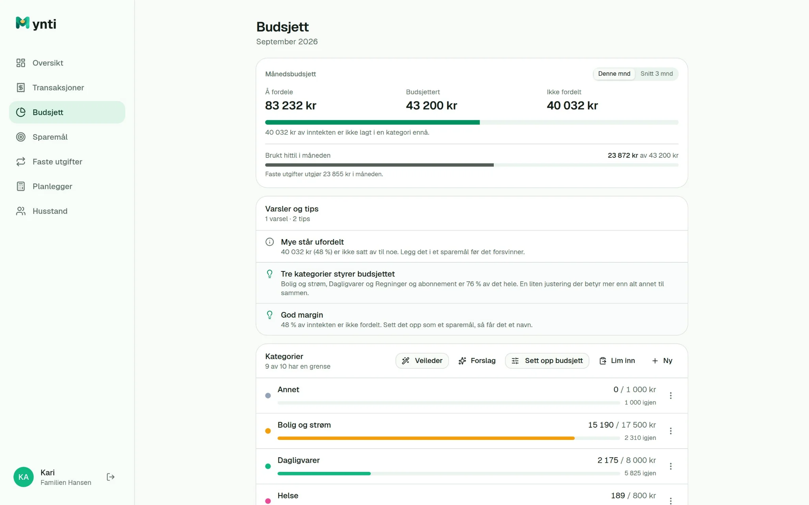Viewport: 809px width, 505px height.
Task: Click the Planlegger sidebar label
Action: click(52, 186)
